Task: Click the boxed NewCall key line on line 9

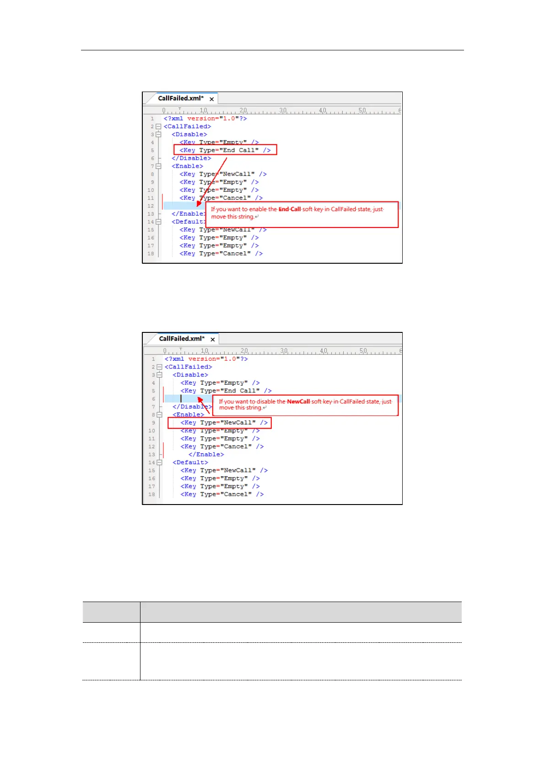Action: pyautogui.click(x=220, y=423)
